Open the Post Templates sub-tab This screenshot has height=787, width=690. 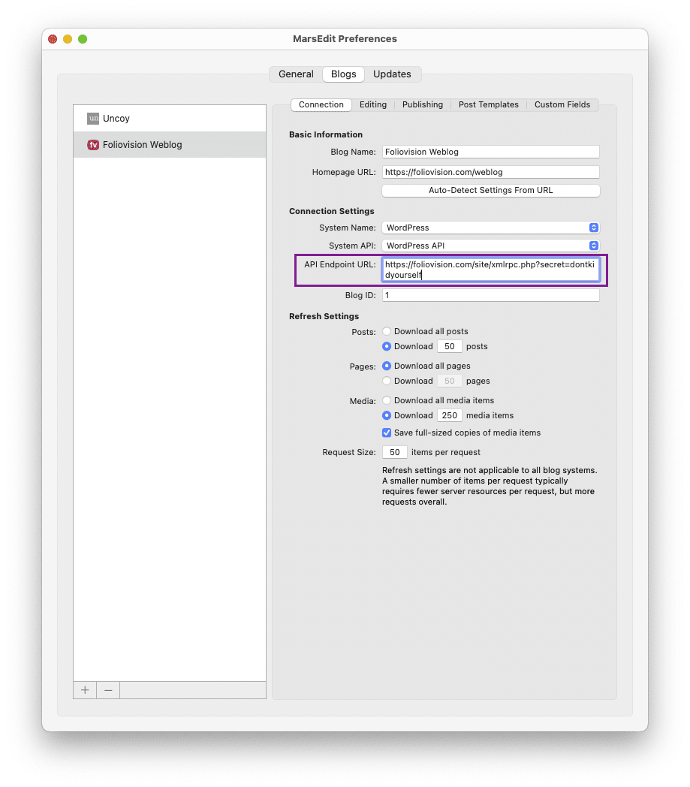point(488,105)
